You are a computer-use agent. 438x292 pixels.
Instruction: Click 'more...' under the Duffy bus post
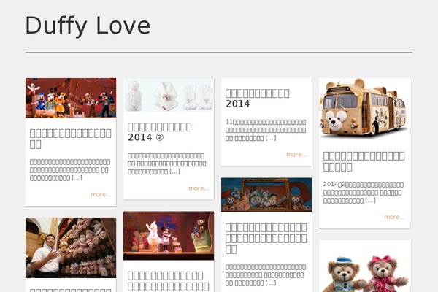(394, 217)
